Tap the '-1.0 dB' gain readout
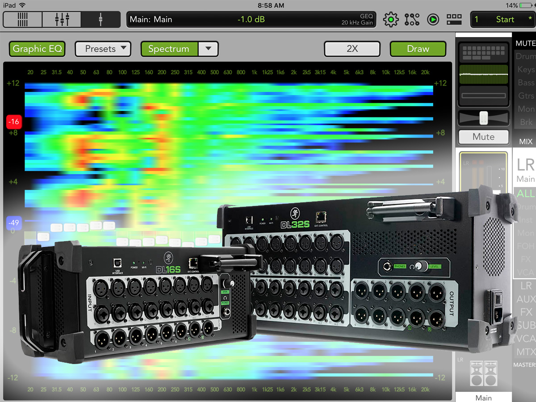Viewport: 536px width, 402px height. tap(251, 20)
